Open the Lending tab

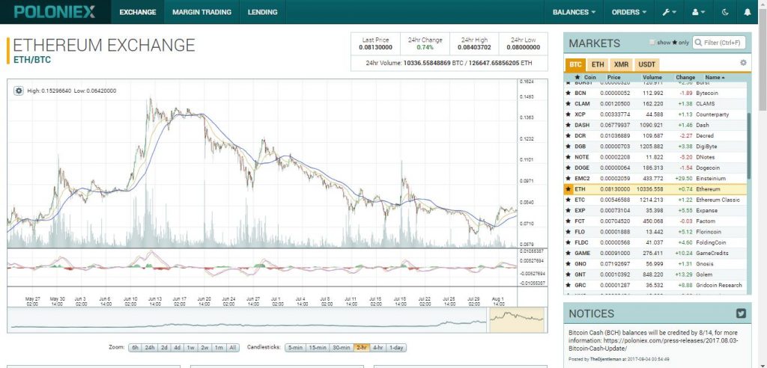[x=262, y=12]
